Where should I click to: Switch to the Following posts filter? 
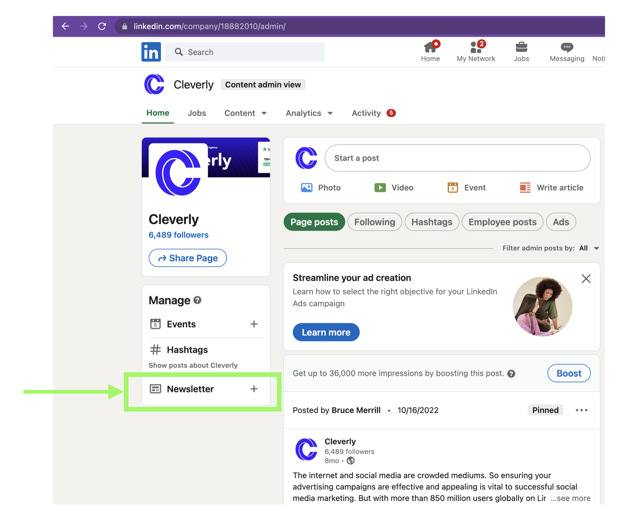pos(374,222)
